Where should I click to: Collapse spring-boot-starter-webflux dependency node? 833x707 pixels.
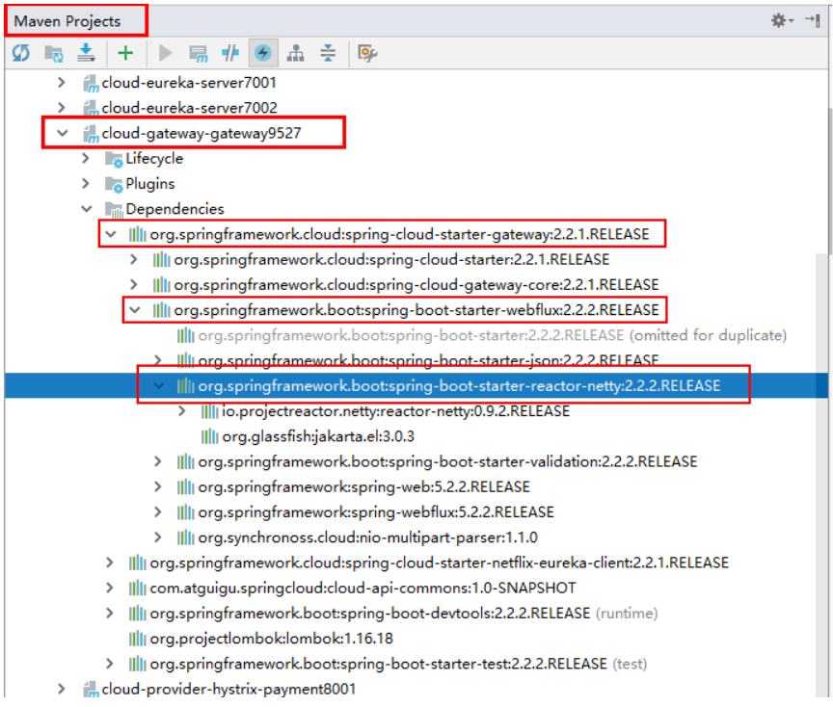[x=135, y=310]
